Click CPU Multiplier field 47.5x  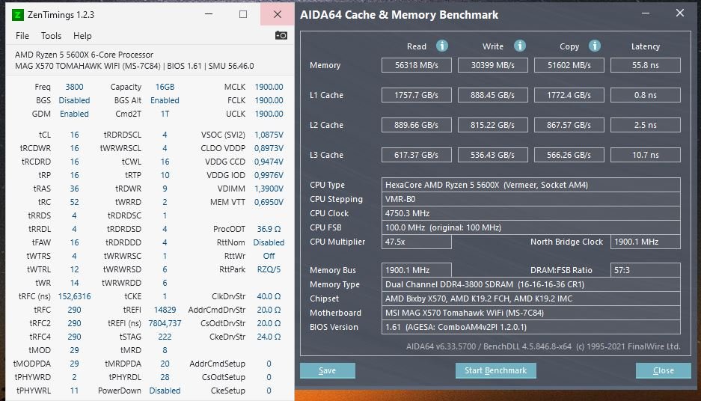[x=416, y=242]
